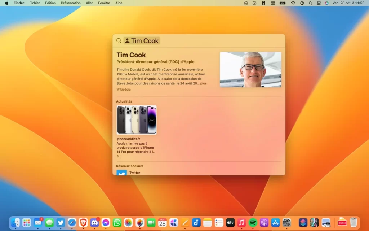
Task: Open the Apple TV app
Action: point(230,223)
